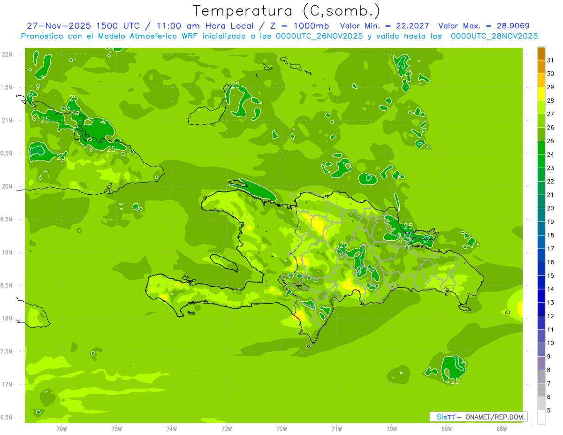Click the yellow 28–29 swatch in the color legend
Screen dimensions: 563x435
tap(541, 94)
